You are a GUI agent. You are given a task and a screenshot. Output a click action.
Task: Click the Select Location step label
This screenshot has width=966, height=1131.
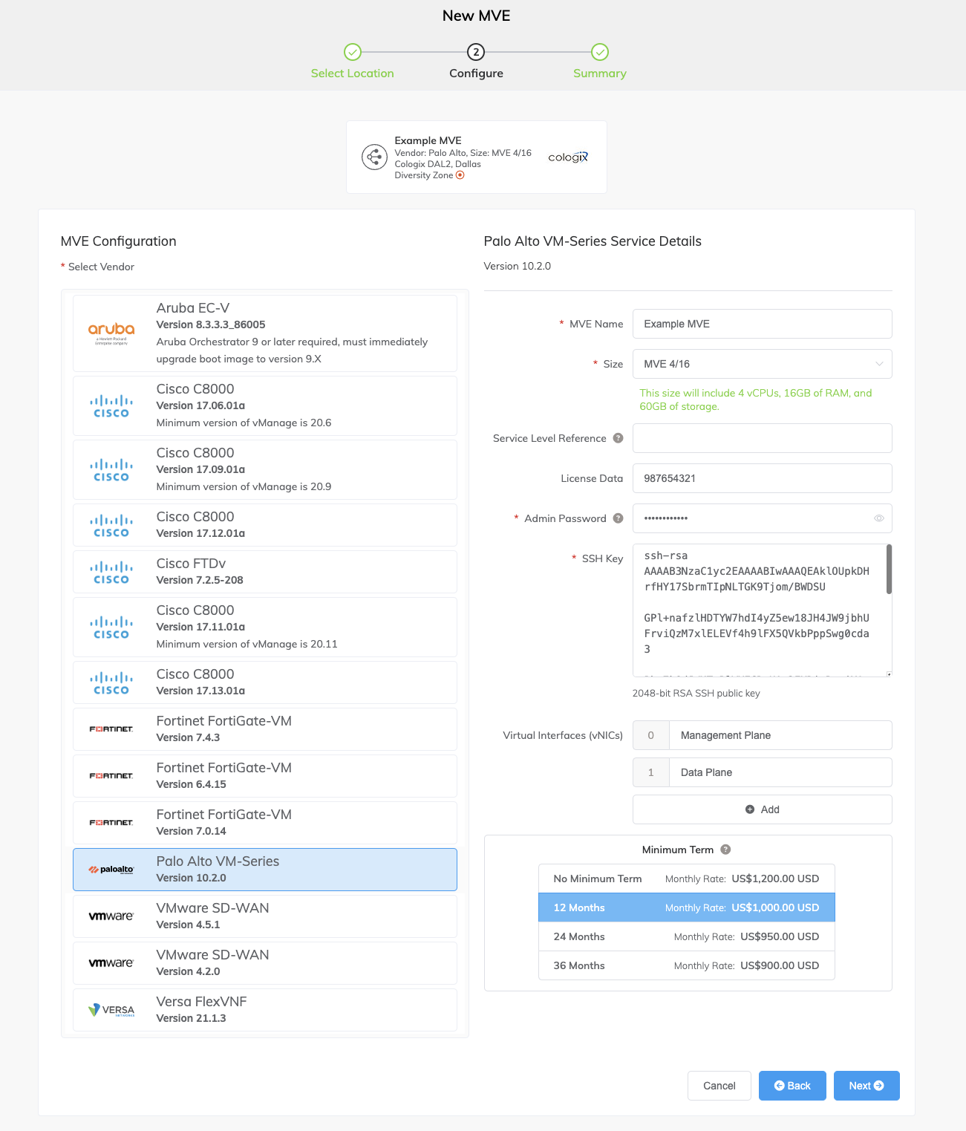(353, 74)
